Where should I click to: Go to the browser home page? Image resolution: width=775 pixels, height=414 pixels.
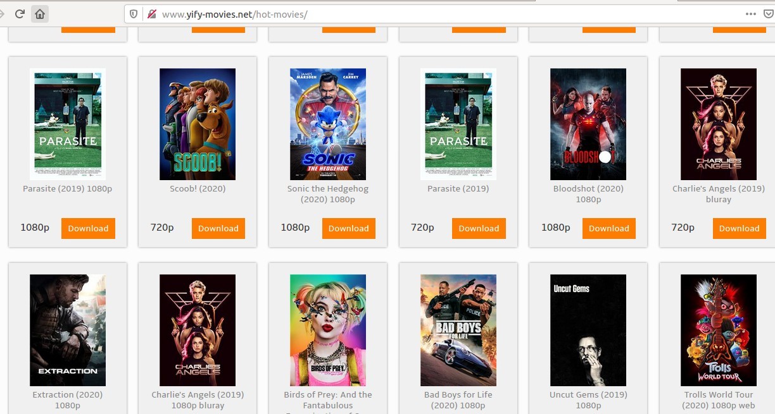pyautogui.click(x=39, y=14)
